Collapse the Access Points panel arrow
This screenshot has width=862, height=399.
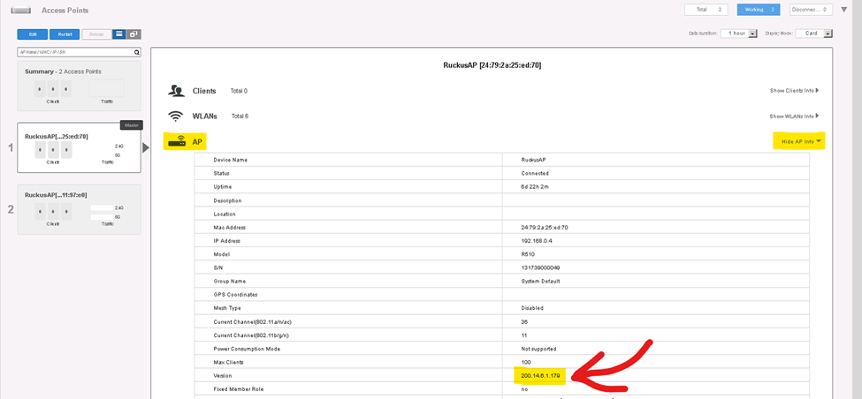pyautogui.click(x=845, y=10)
